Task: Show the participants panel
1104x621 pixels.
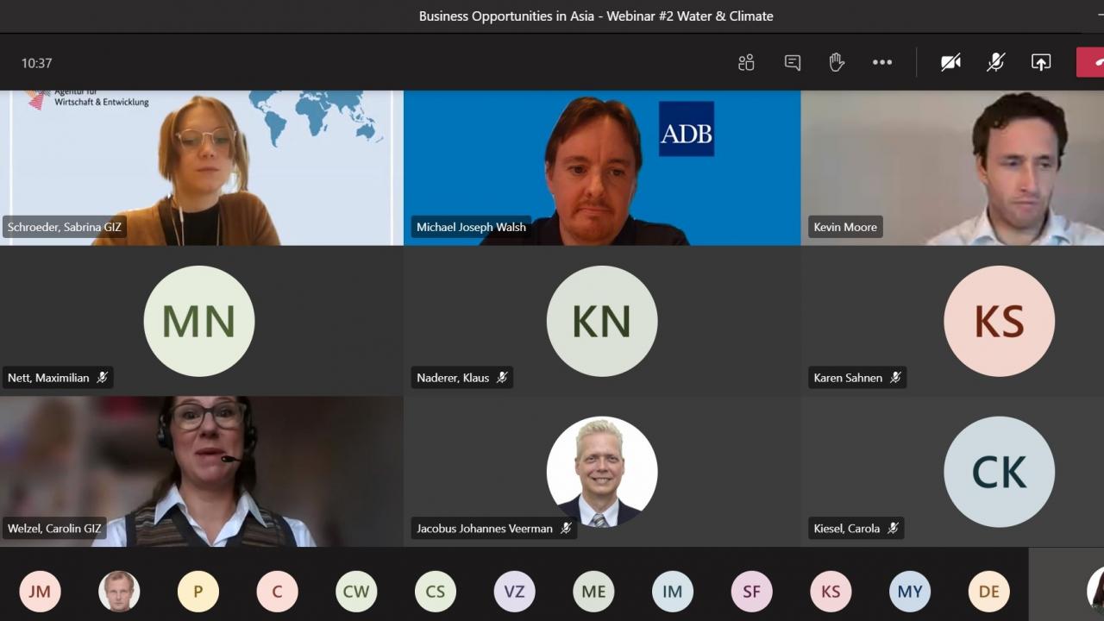Action: click(746, 62)
